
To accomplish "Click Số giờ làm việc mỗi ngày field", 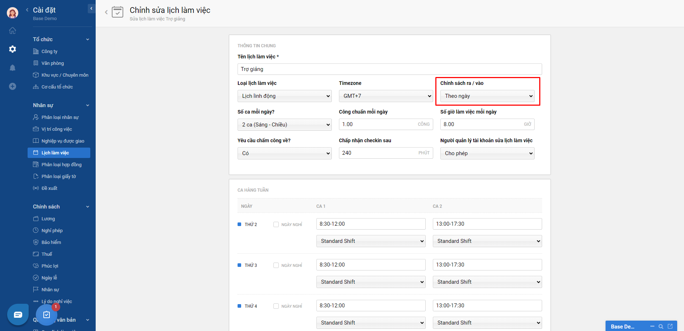I will pos(487,124).
